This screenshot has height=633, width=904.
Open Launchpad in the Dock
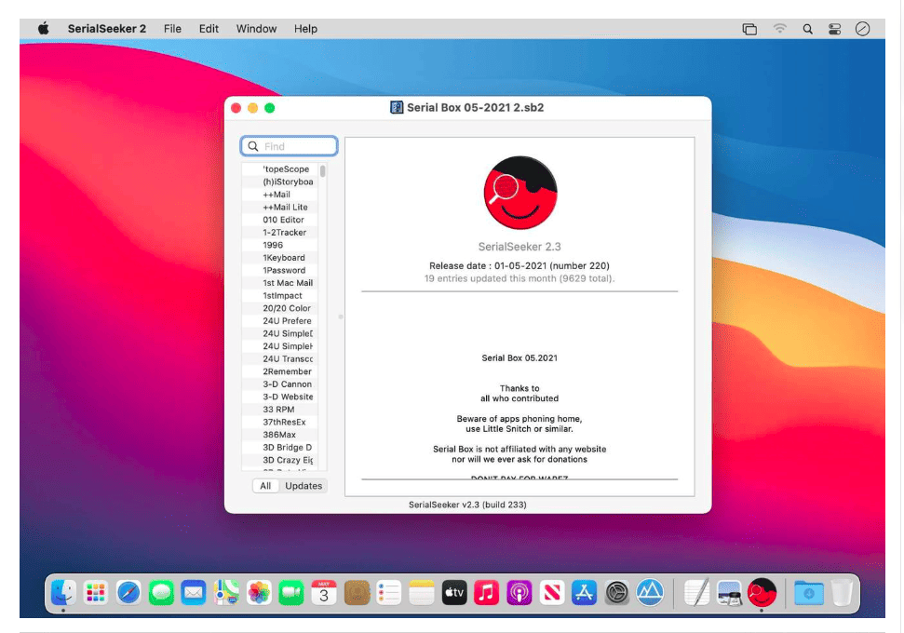tap(96, 593)
